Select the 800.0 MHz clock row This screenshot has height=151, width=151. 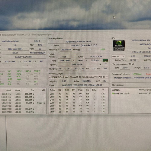point(23,94)
